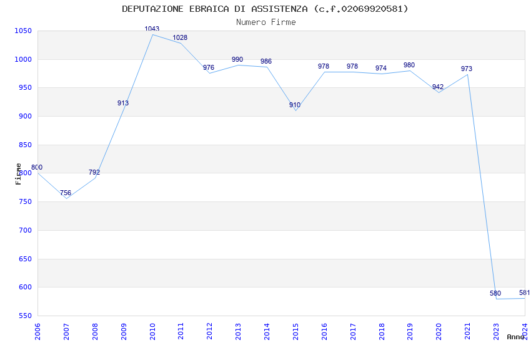Click y-axis value 550

[25, 316]
